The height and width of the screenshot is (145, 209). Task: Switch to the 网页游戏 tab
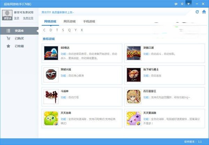pos(70,22)
